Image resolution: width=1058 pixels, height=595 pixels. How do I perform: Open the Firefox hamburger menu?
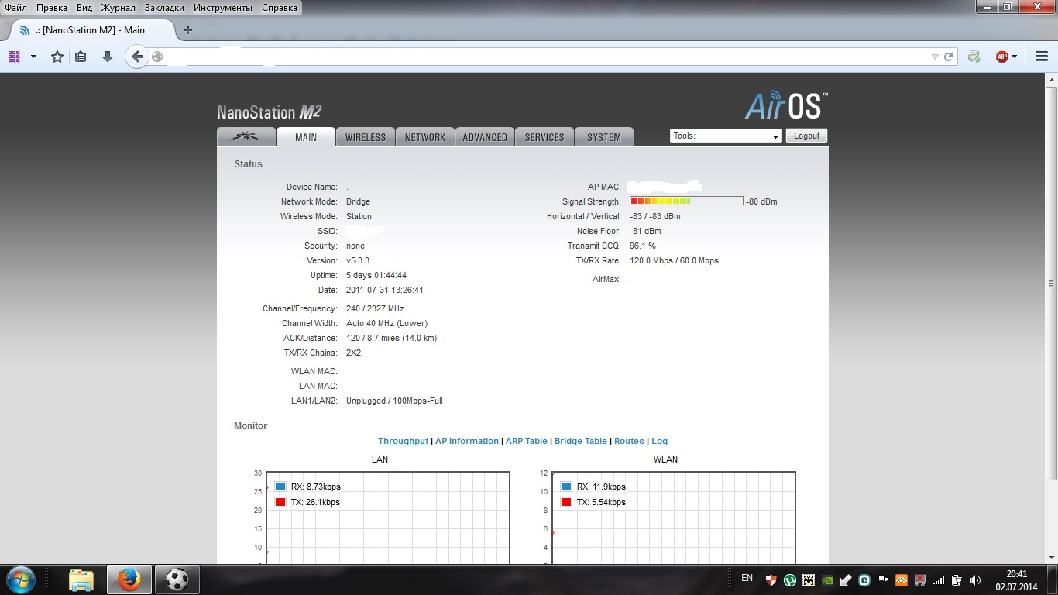tap(1042, 57)
